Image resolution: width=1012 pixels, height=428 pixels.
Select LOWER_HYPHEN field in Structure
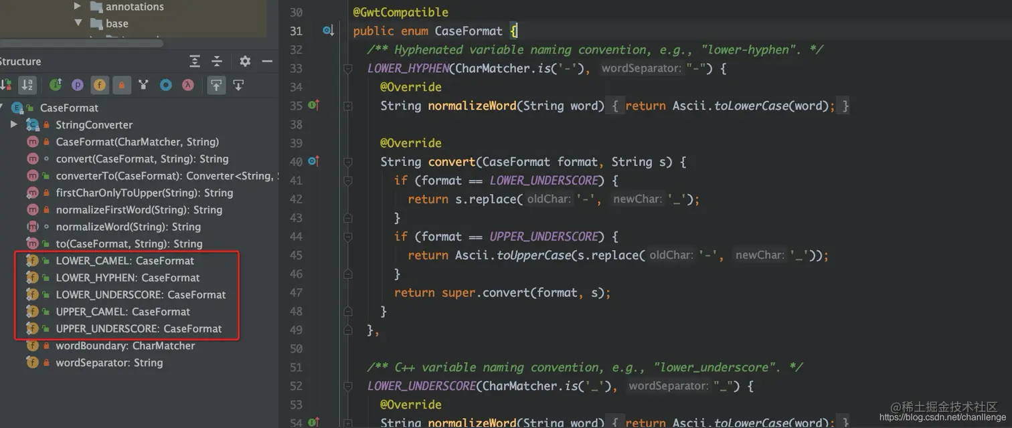(x=127, y=278)
